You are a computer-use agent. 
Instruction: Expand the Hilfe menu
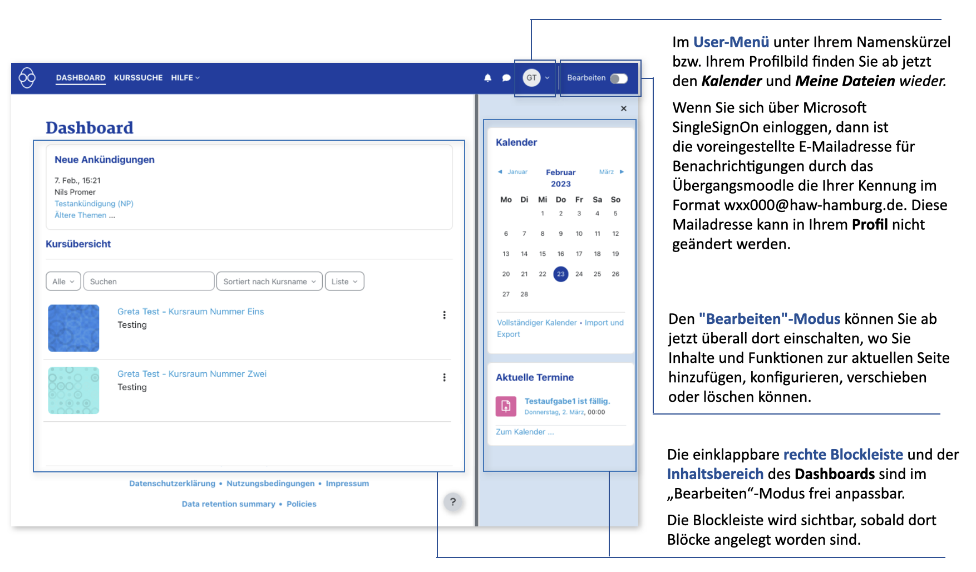pos(185,78)
